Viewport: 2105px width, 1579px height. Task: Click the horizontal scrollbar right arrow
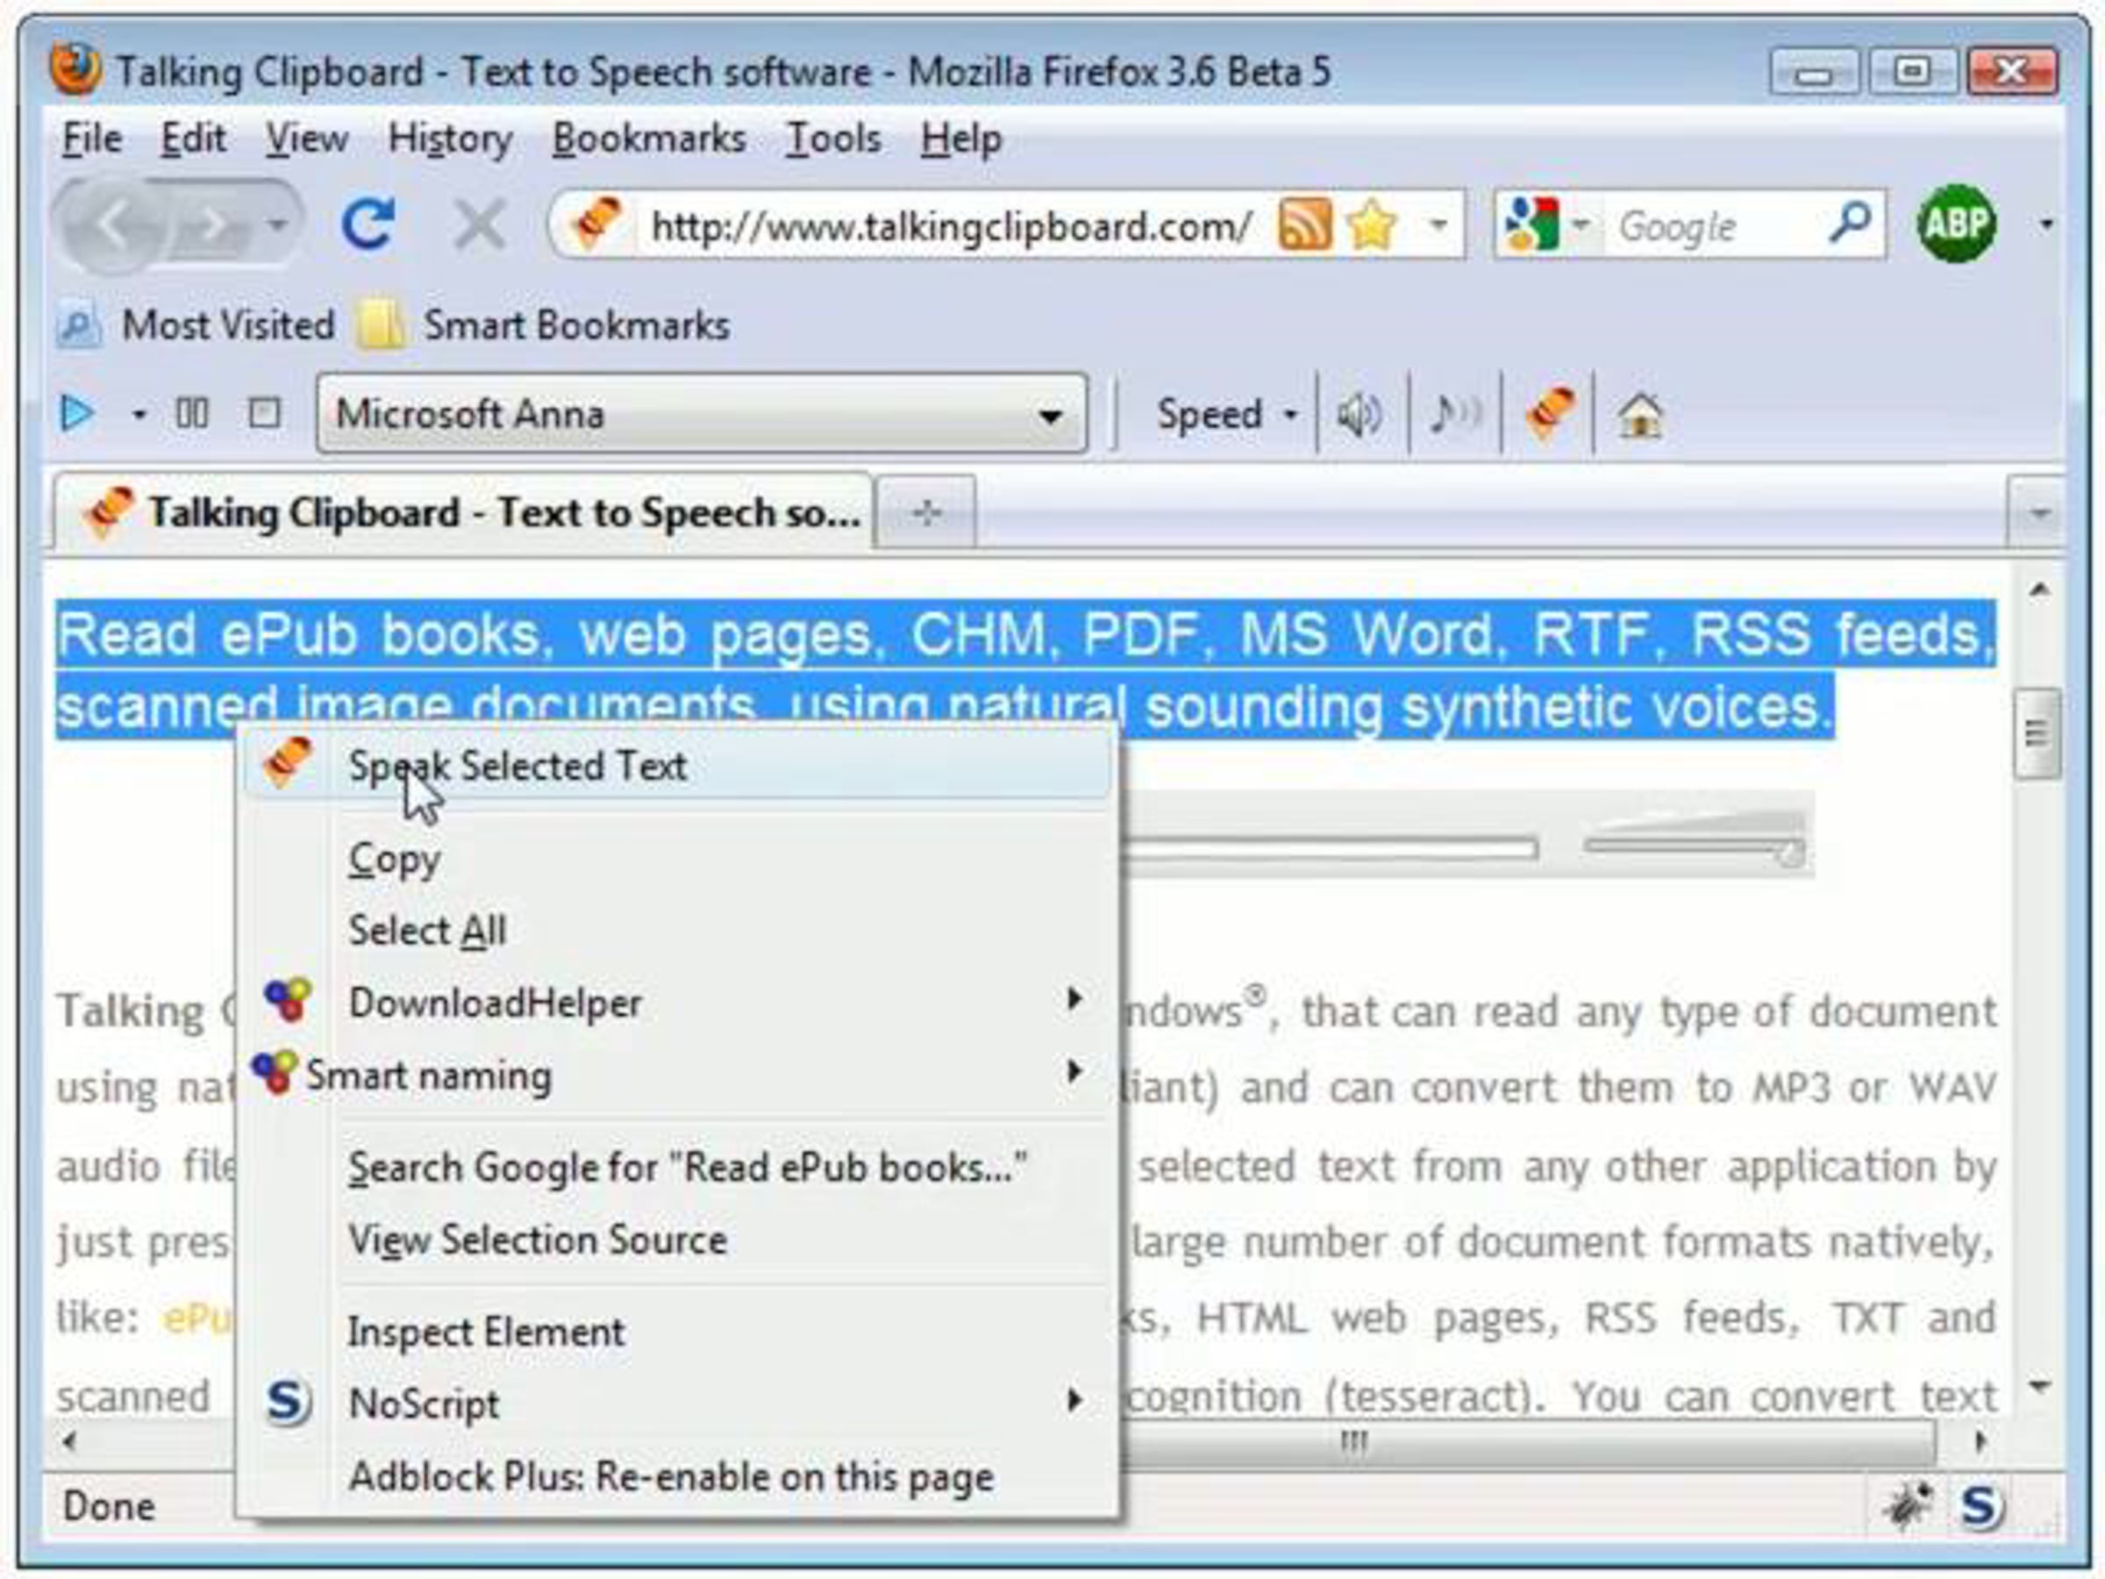(1980, 1441)
